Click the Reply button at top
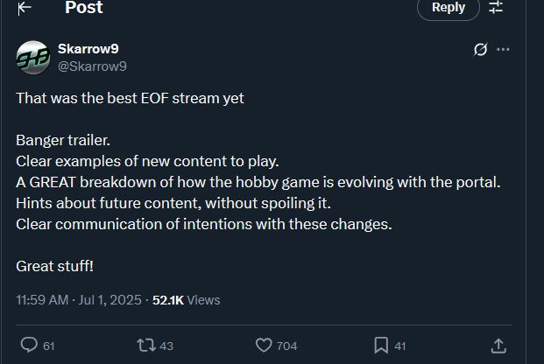The width and height of the screenshot is (544, 364). point(449,8)
